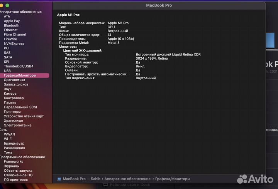The image size is (278, 189).
Task: Click the Цветной ЖК-дисплей heading
Action: [83, 50]
